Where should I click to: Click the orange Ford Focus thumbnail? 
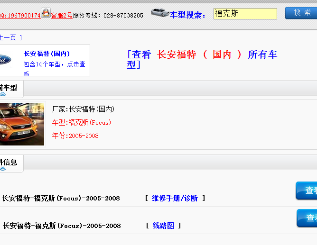tap(22, 124)
